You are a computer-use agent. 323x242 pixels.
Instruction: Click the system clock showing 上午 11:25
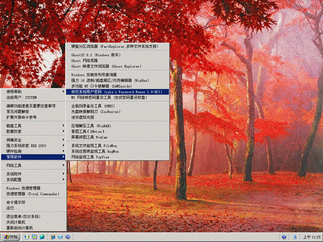point(311,237)
